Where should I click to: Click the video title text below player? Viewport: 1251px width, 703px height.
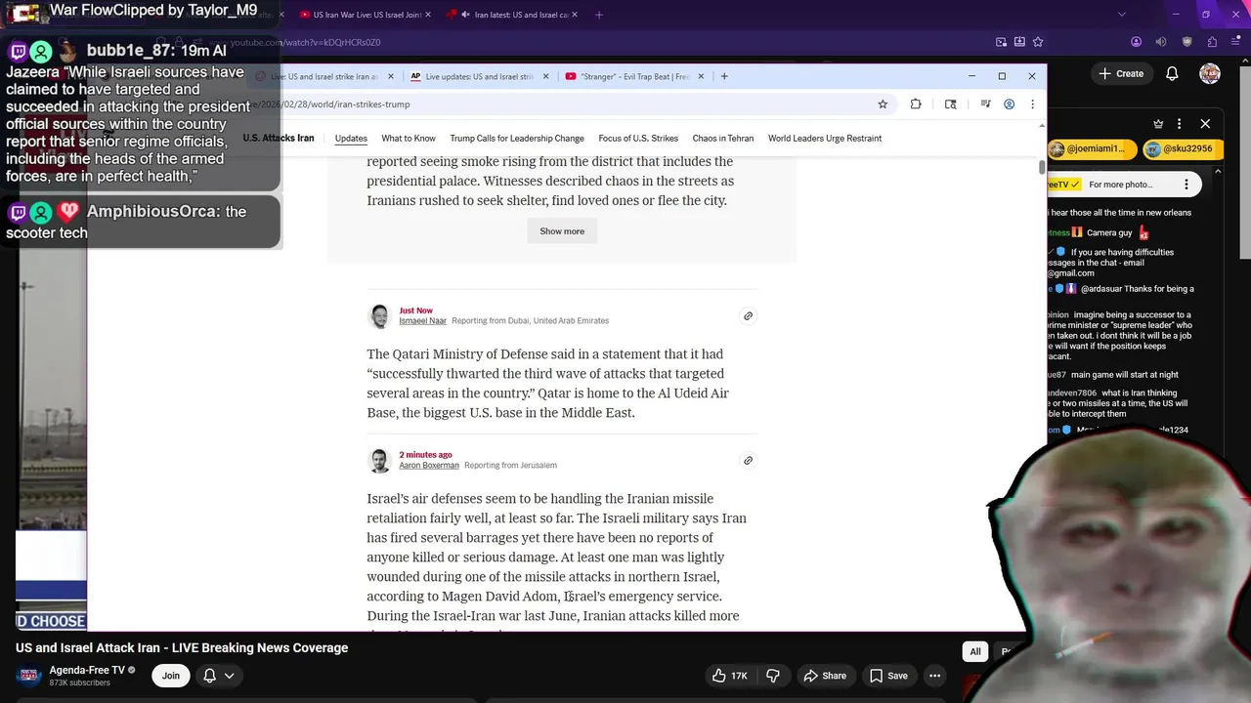click(182, 648)
